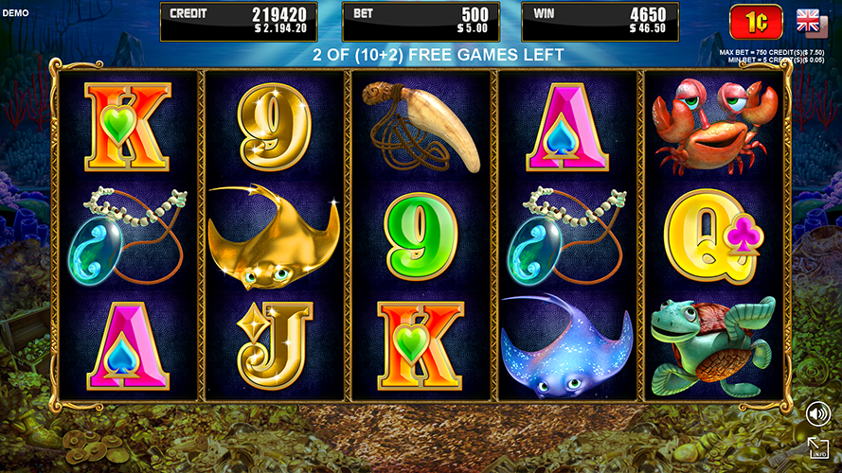Screen dimensions: 842x473
Task: Click the Bet amount display panel
Action: 421,22
